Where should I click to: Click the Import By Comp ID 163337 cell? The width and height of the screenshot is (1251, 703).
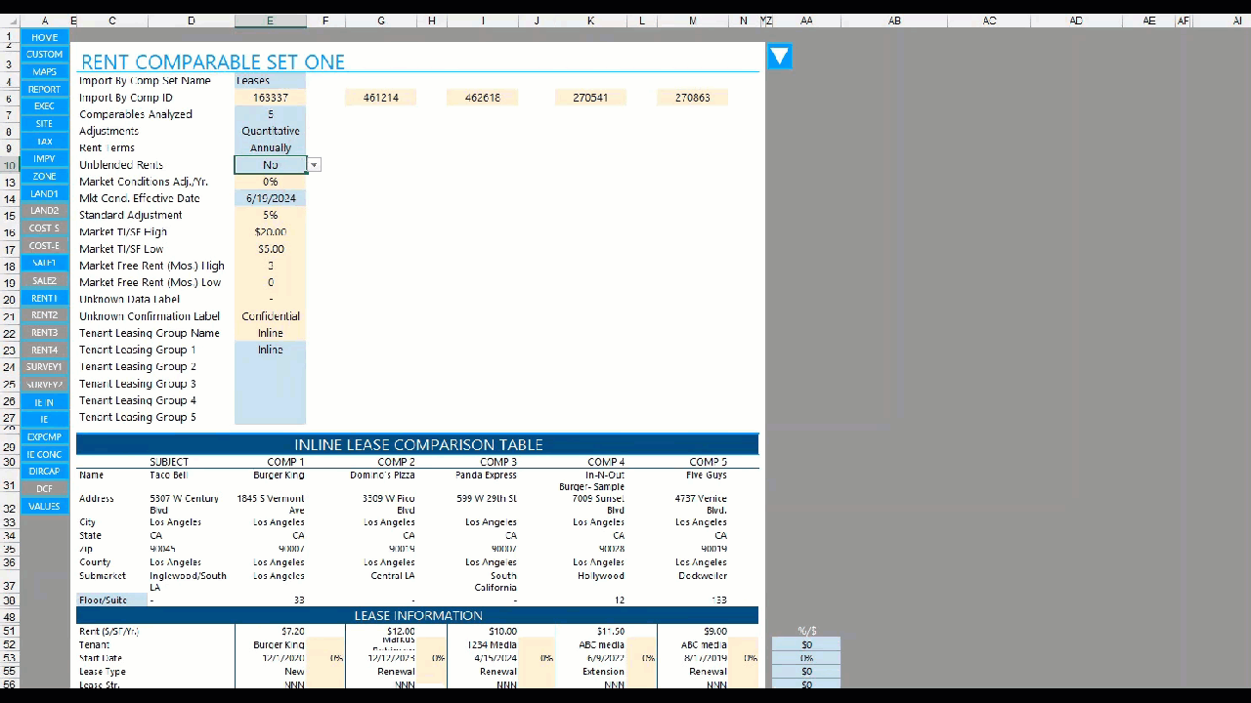[270, 98]
